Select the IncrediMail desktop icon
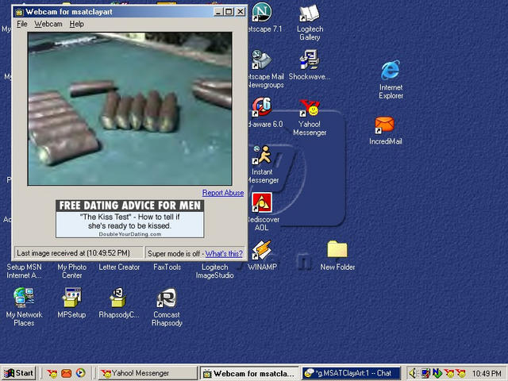Screen dimensions: 508x381 pyautogui.click(x=384, y=125)
